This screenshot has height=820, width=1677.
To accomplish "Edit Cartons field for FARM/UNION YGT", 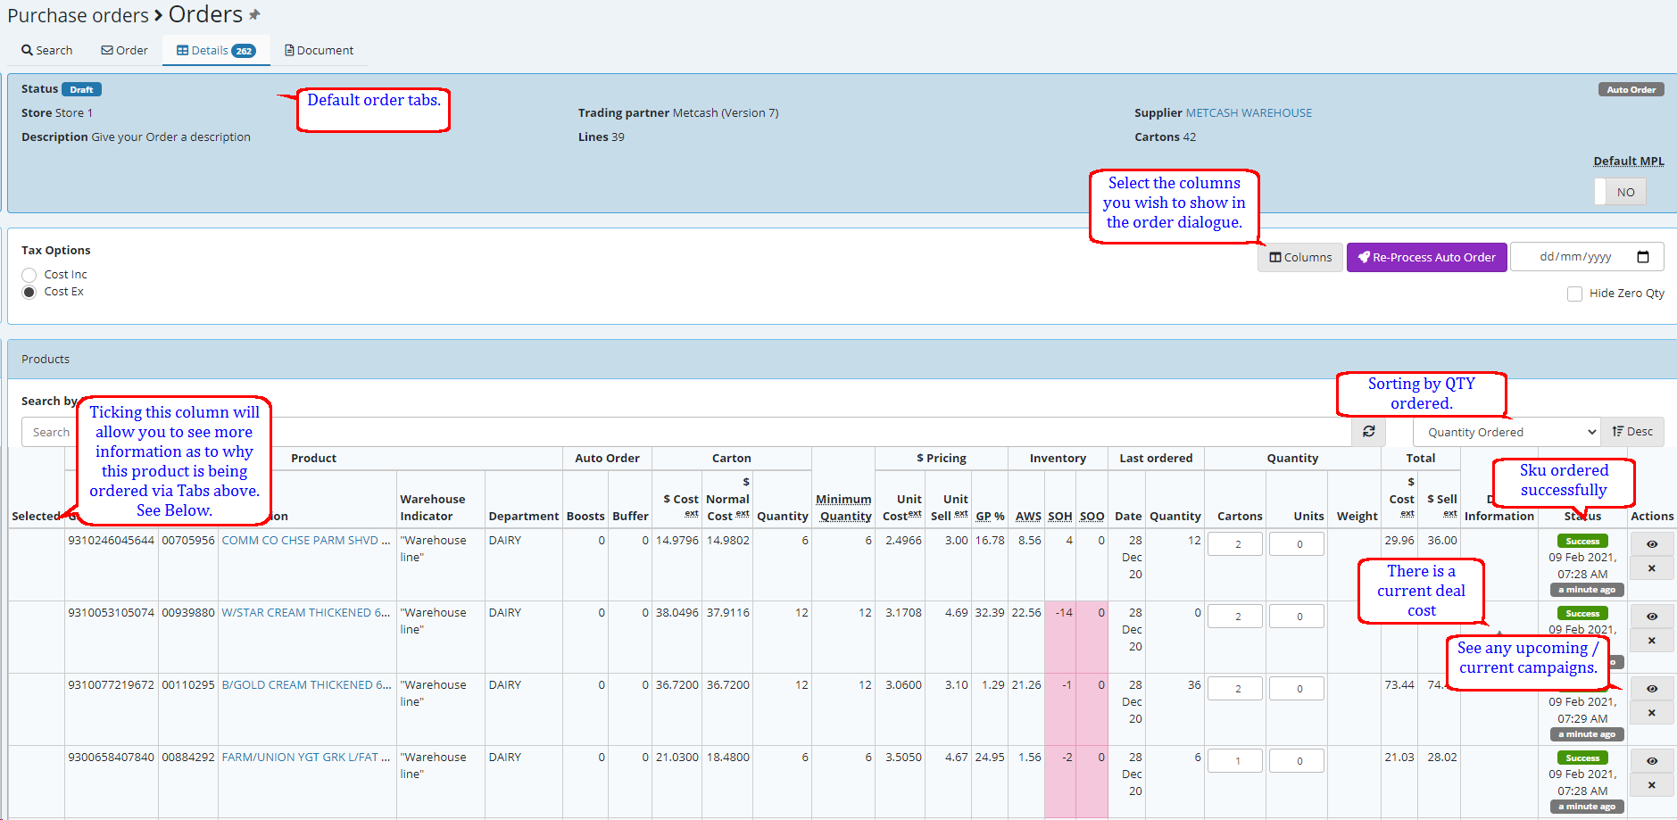I will point(1235,761).
